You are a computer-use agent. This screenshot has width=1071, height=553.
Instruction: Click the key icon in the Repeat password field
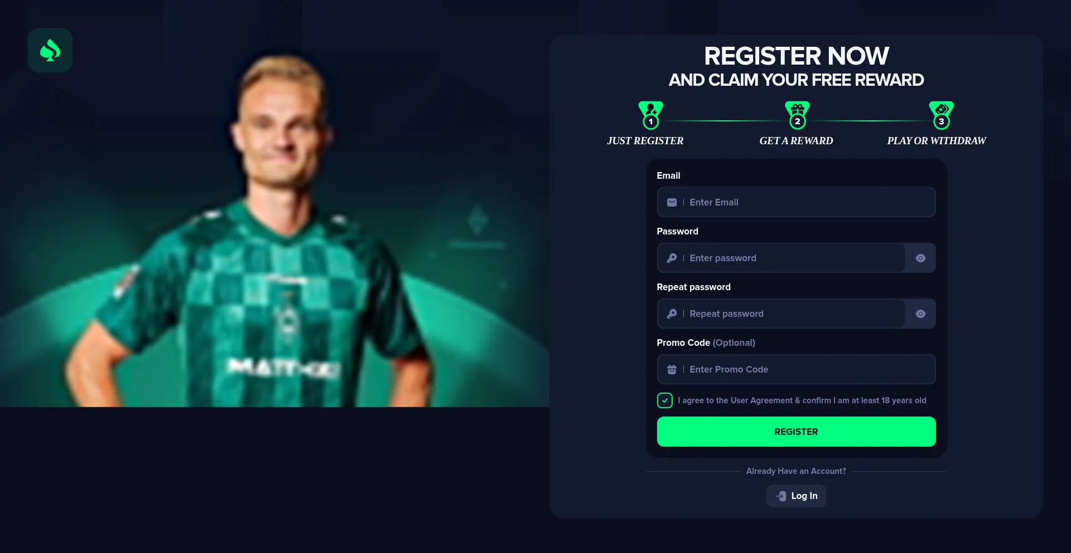[x=672, y=314]
